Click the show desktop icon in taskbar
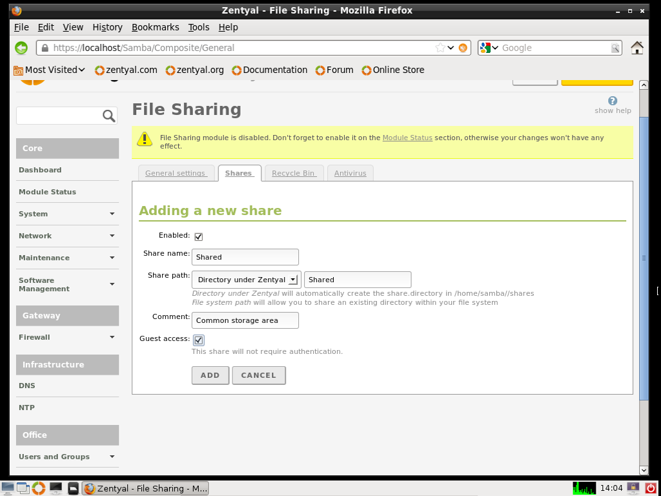661x496 pixels. tap(7, 488)
